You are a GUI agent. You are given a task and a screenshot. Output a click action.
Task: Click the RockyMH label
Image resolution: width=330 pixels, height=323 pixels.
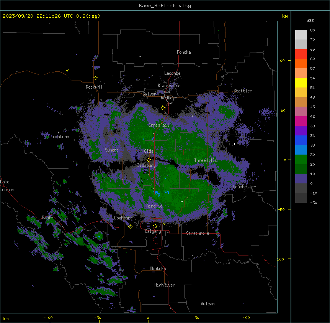[x=94, y=87]
